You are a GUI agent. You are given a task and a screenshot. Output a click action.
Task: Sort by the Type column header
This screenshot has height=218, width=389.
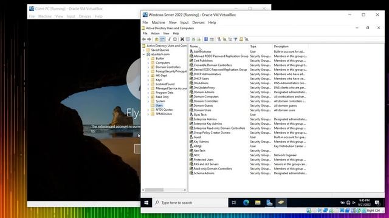pos(260,47)
